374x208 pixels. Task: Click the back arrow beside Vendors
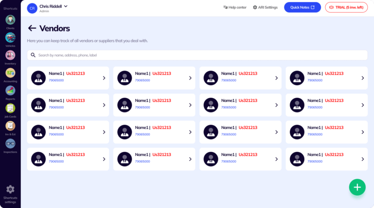(32, 28)
